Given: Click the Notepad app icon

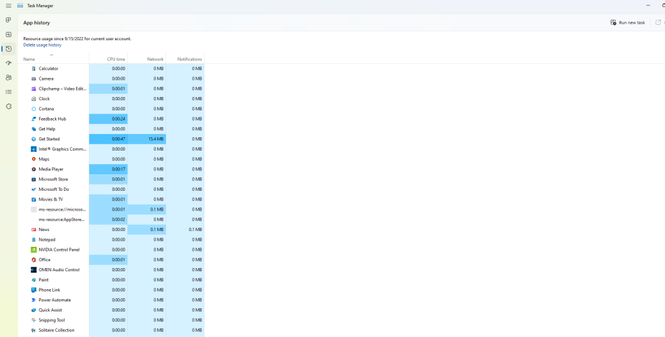Looking at the screenshot, I should (x=34, y=240).
